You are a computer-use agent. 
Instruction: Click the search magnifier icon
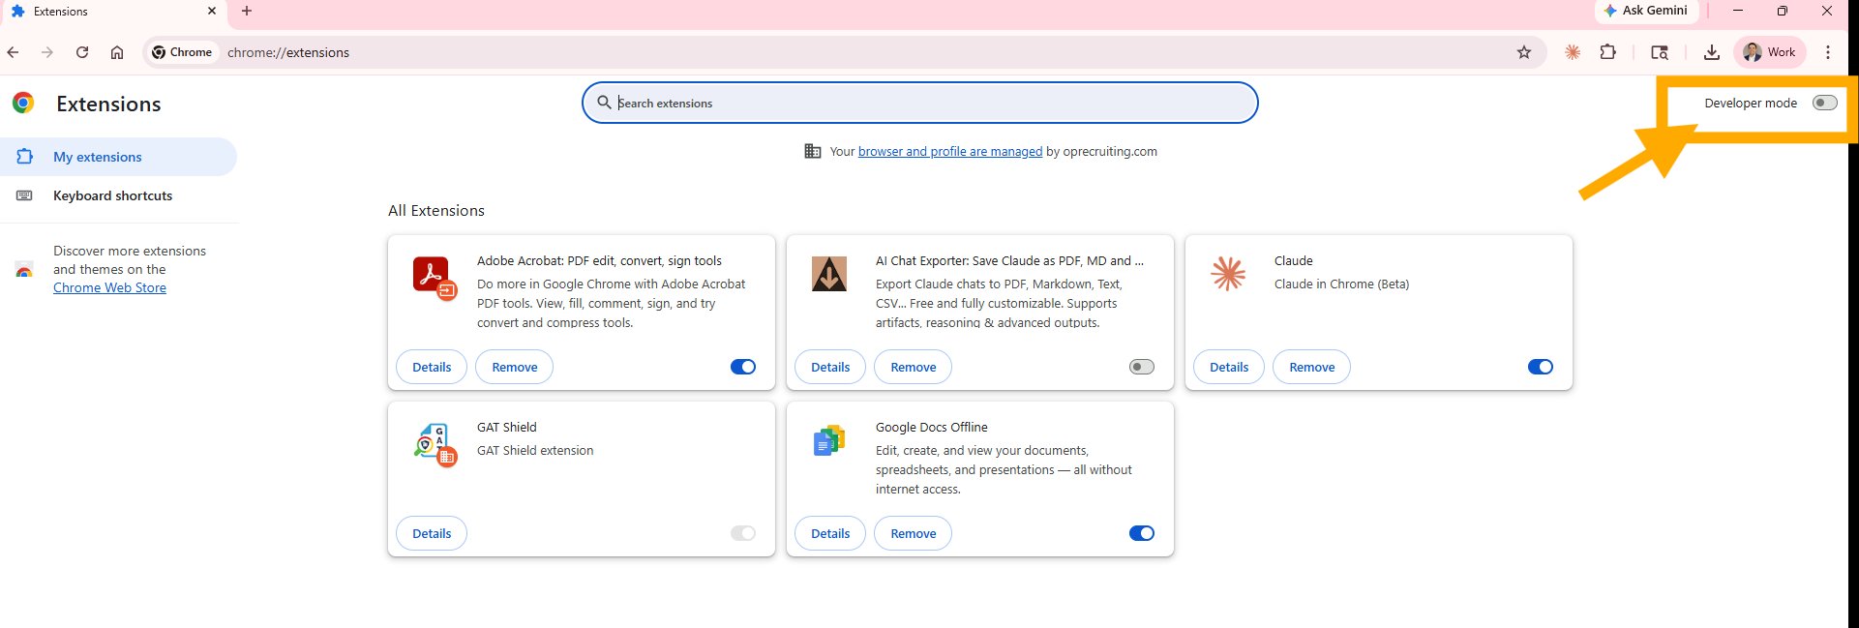pos(604,103)
